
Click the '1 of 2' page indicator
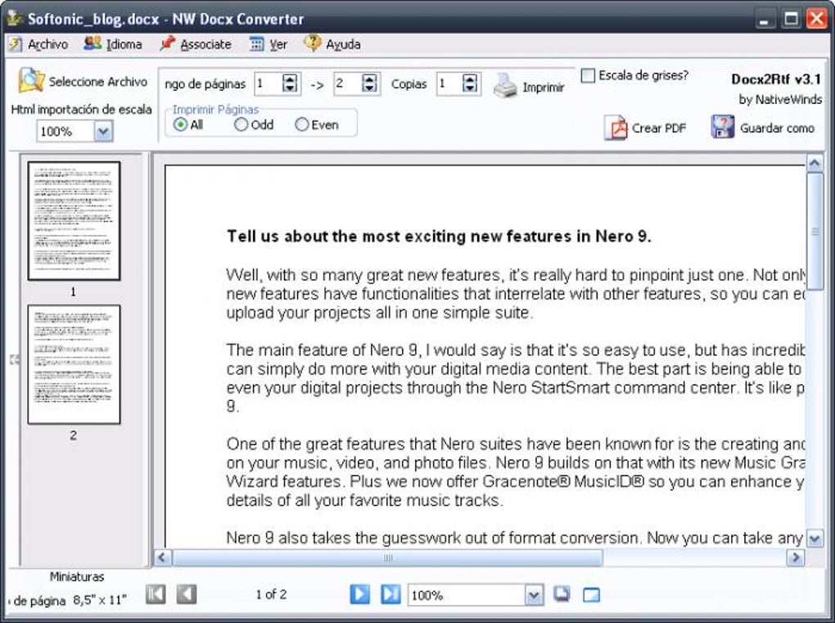pyautogui.click(x=271, y=594)
